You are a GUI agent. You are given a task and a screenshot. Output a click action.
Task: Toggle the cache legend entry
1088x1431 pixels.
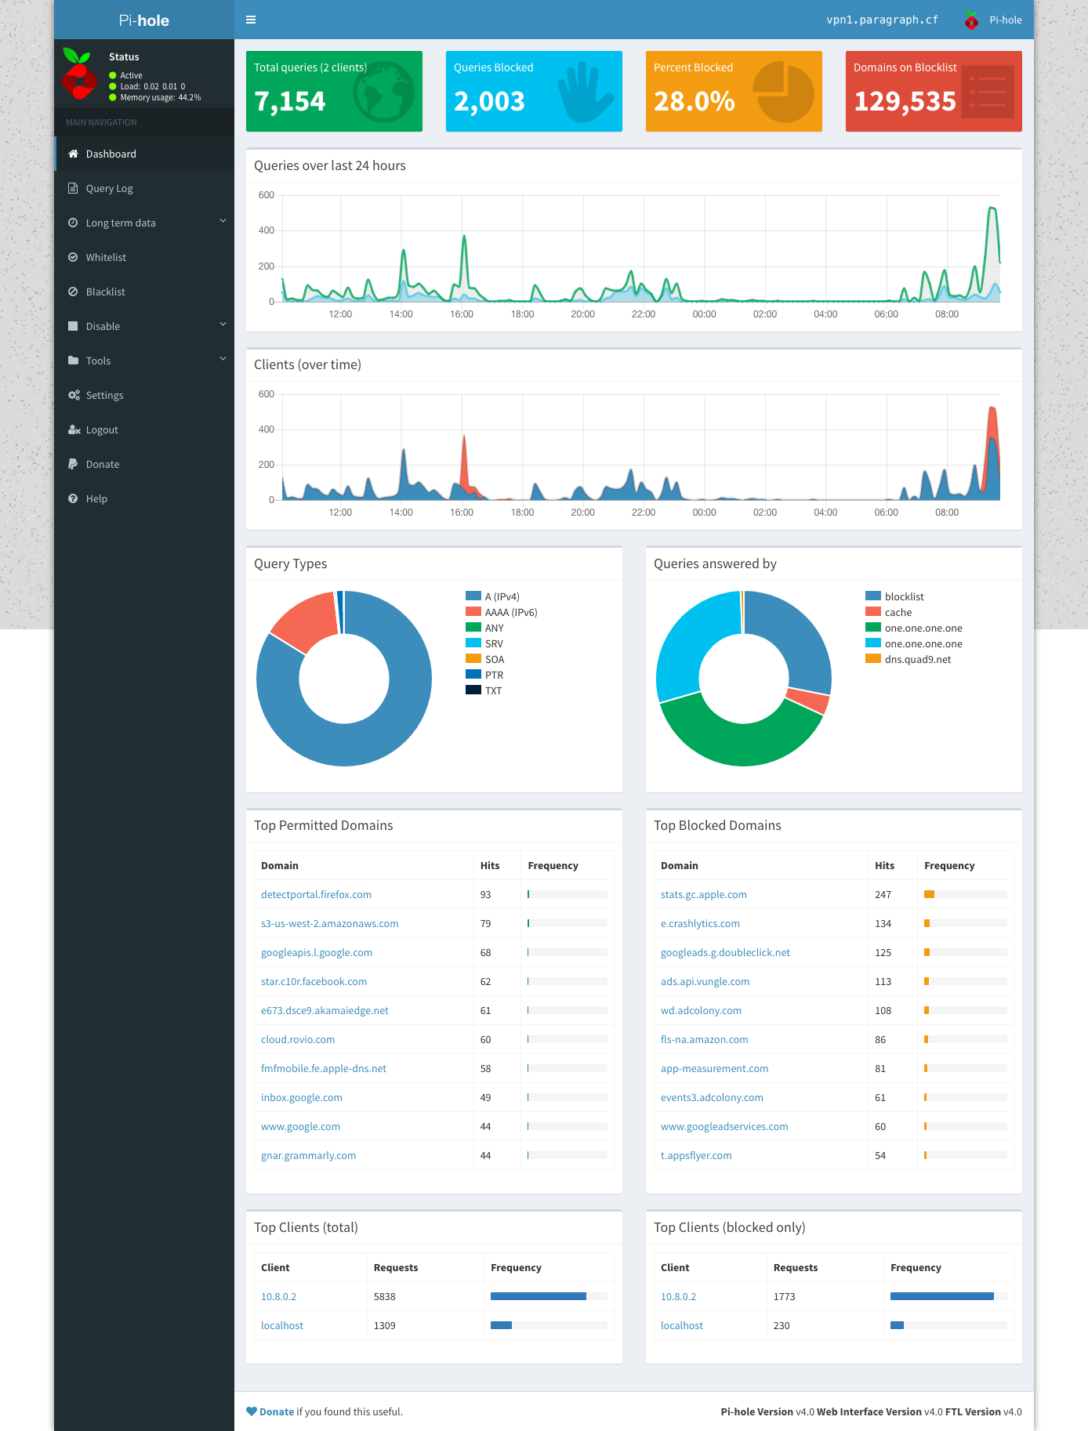click(888, 612)
